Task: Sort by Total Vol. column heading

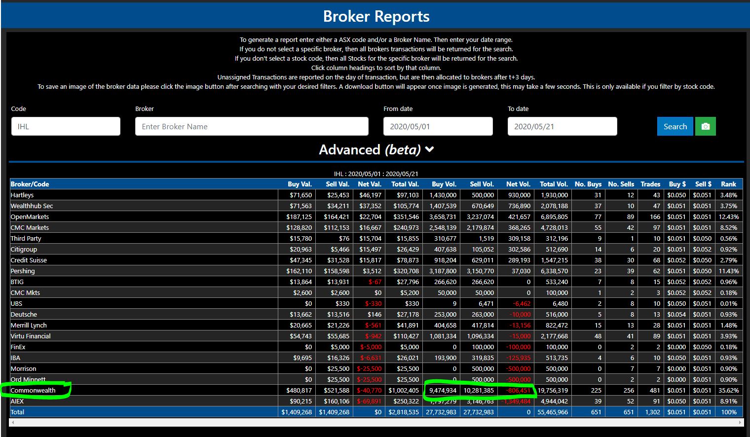Action: click(x=554, y=184)
